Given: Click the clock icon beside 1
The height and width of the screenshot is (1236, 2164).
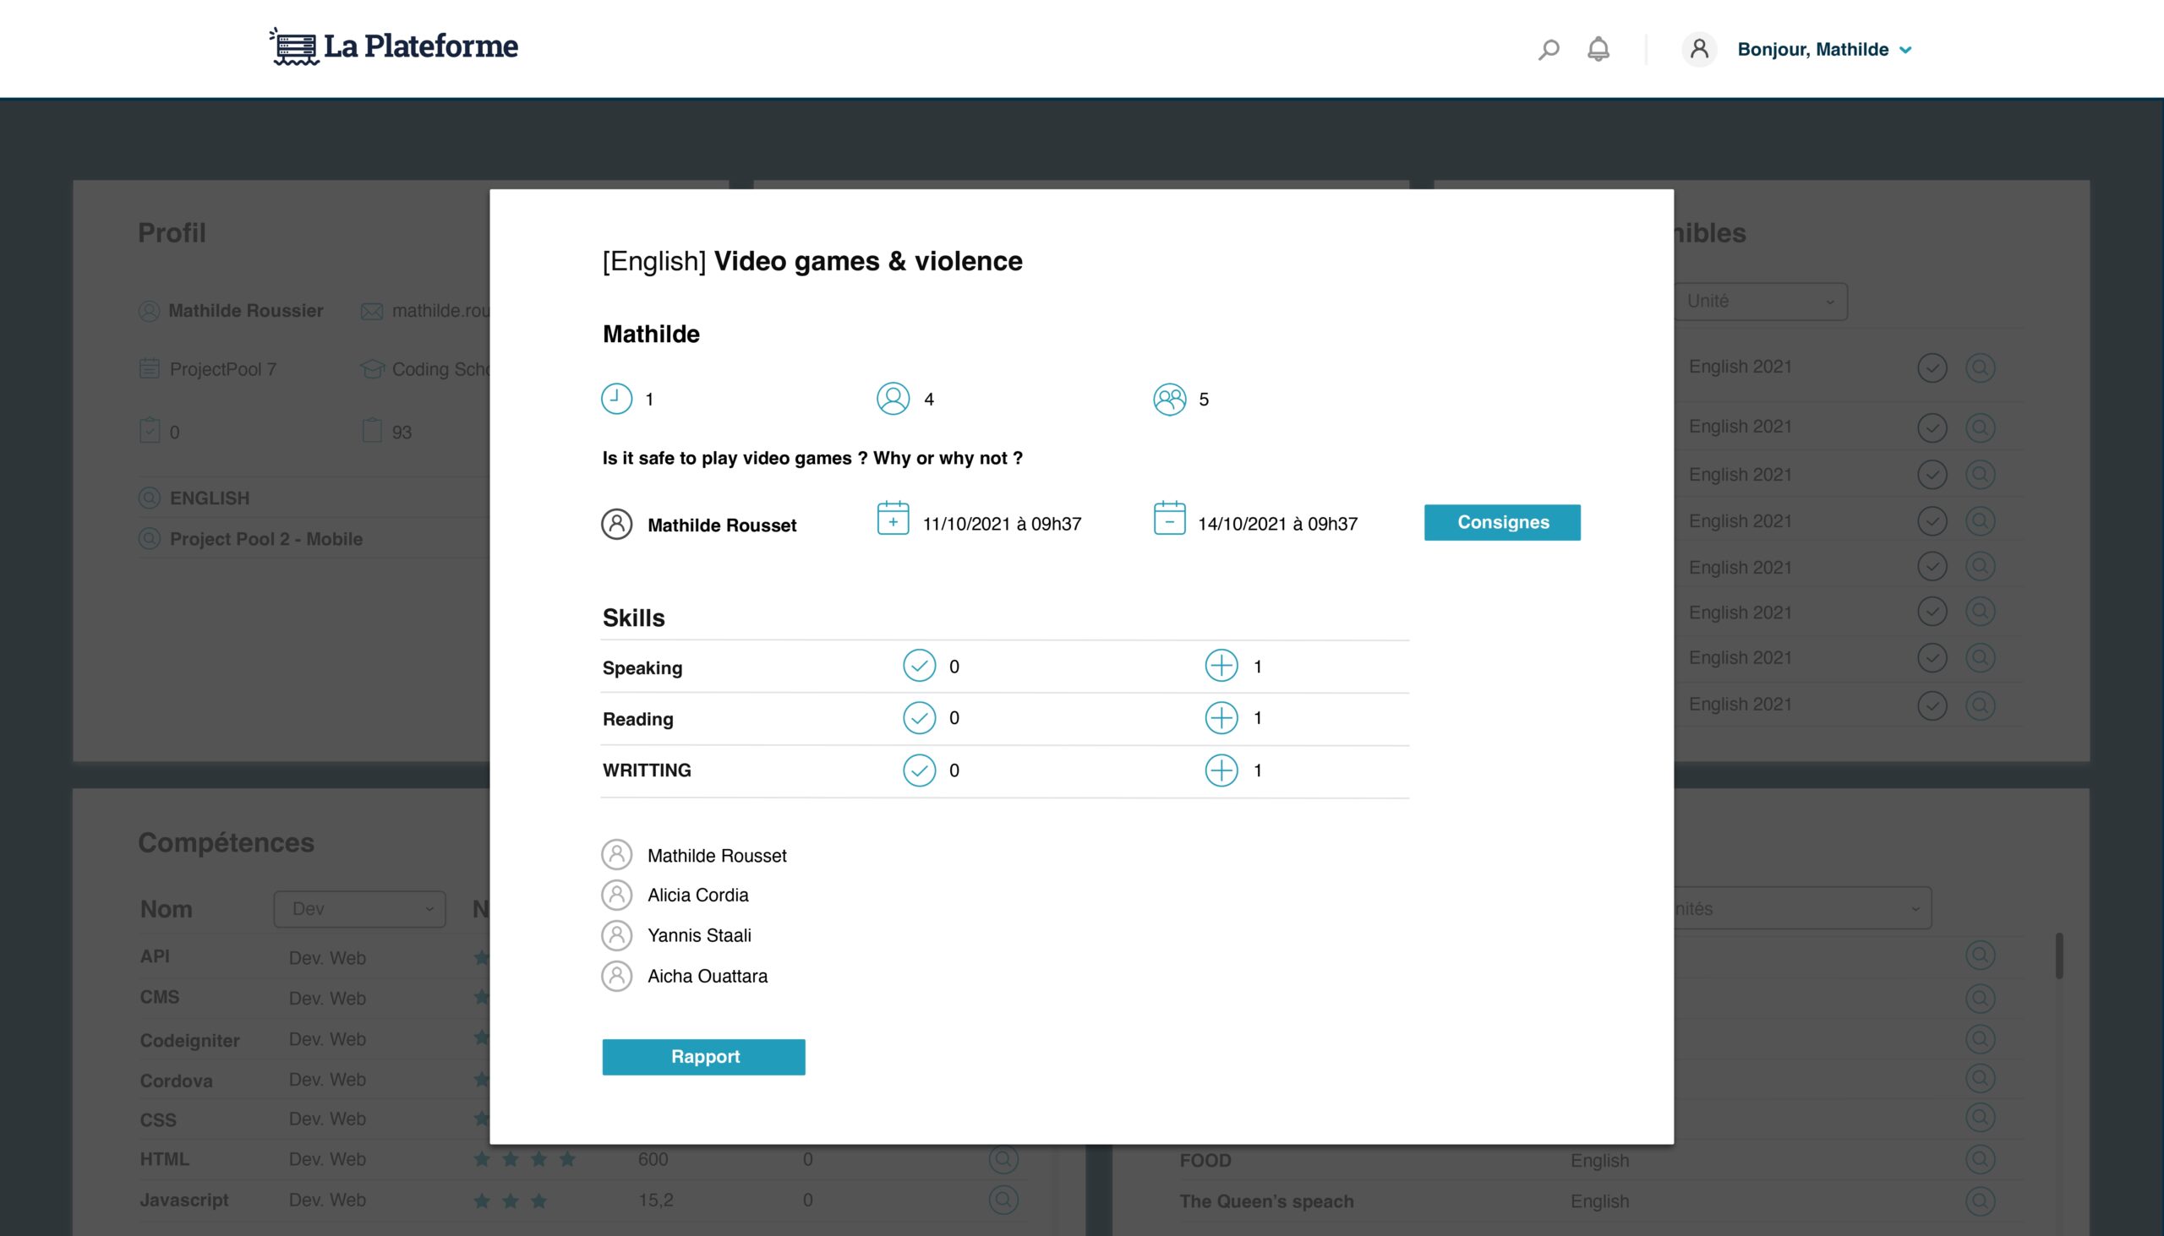Looking at the screenshot, I should point(616,399).
